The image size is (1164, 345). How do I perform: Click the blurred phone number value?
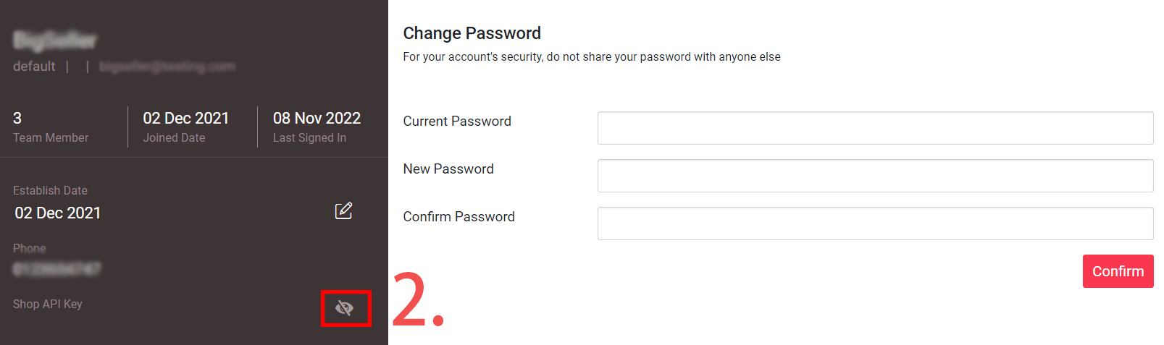pyautogui.click(x=57, y=269)
